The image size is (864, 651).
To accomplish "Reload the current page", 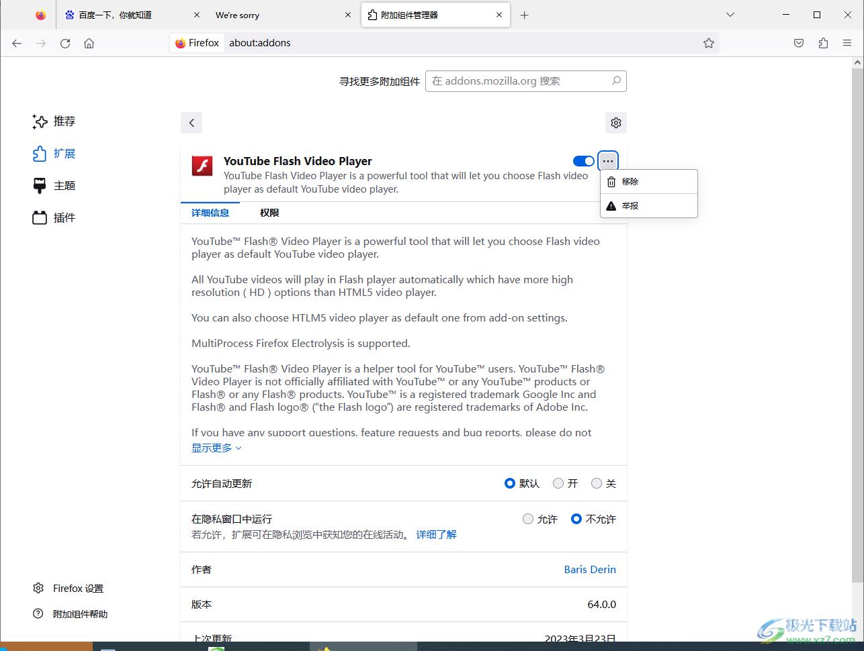I will [65, 43].
